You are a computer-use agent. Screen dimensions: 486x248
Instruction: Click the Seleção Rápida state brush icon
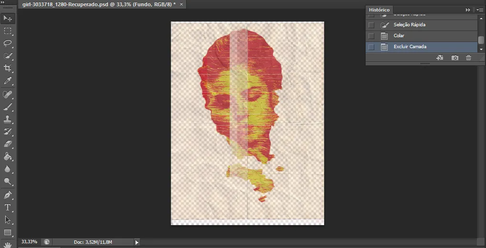click(384, 25)
